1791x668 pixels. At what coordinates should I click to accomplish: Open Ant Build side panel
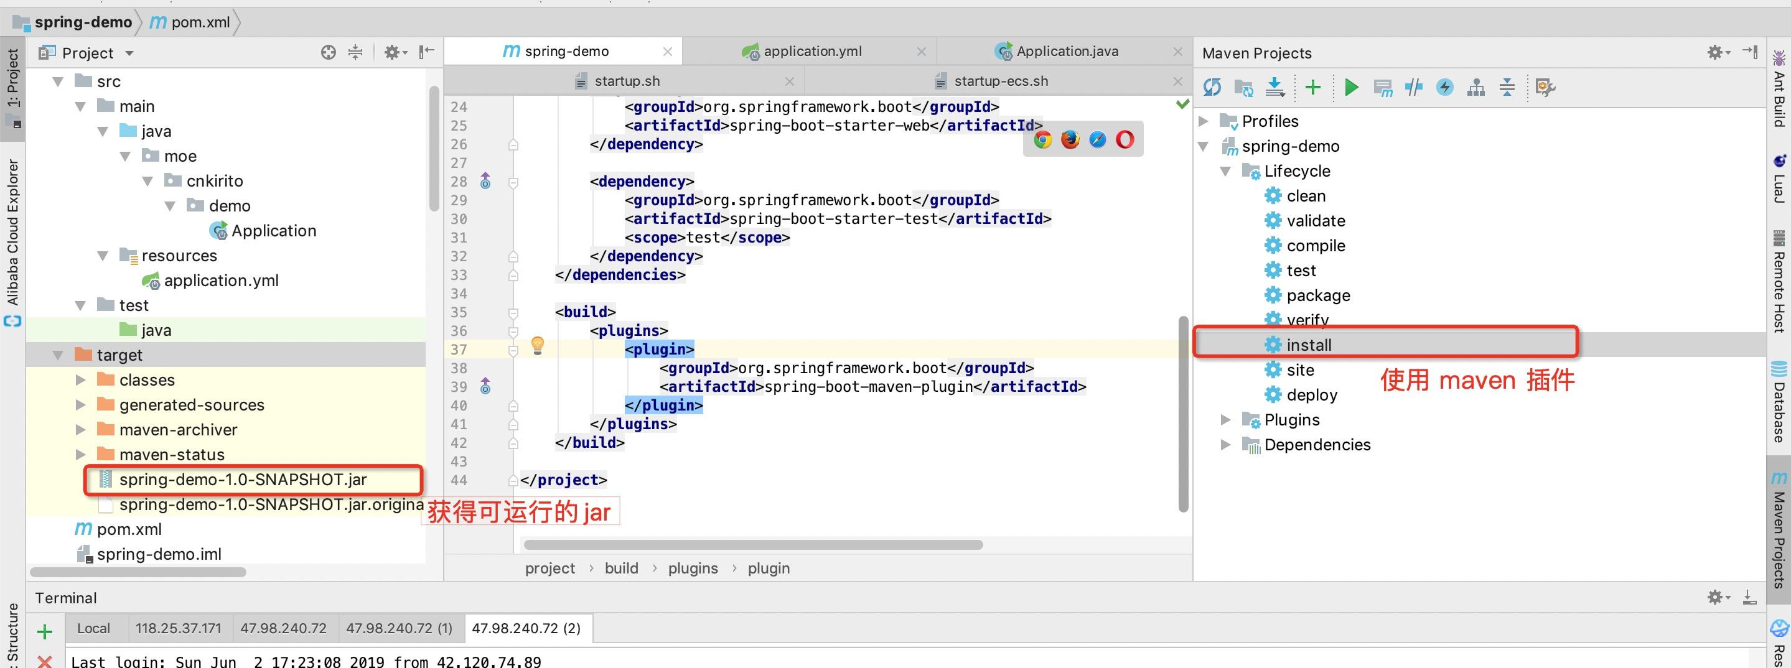(x=1779, y=89)
